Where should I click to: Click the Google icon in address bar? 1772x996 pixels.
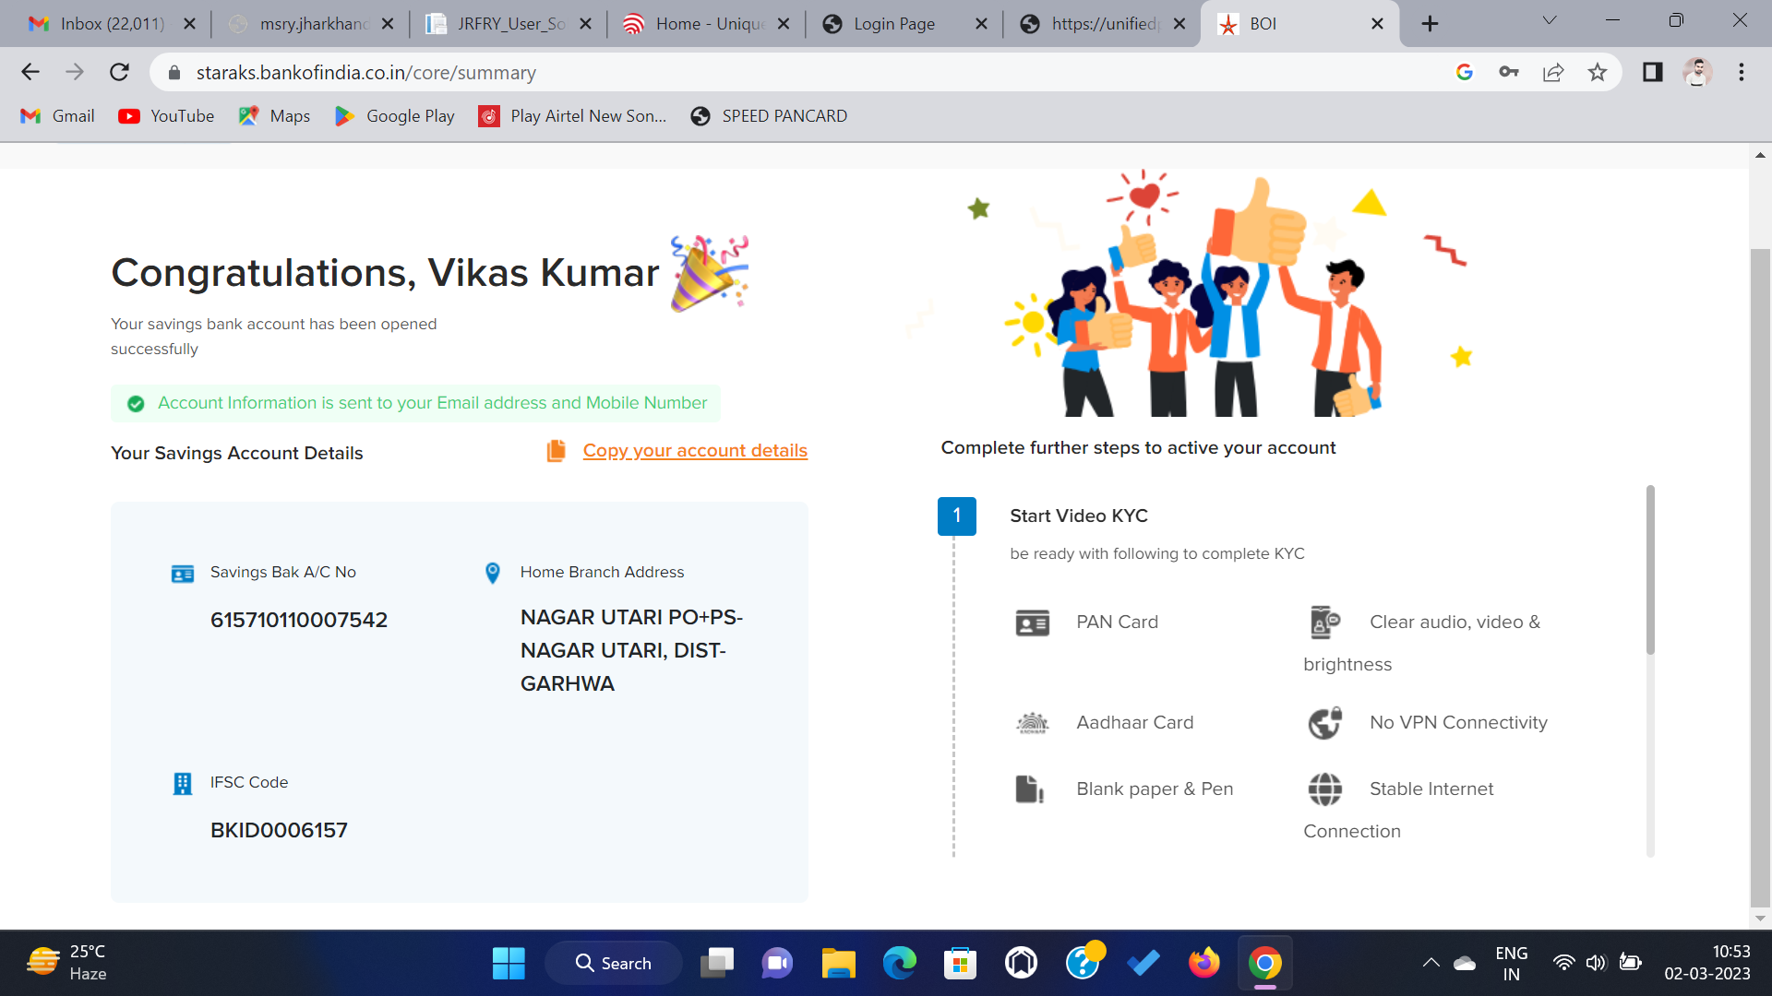pyautogui.click(x=1465, y=72)
